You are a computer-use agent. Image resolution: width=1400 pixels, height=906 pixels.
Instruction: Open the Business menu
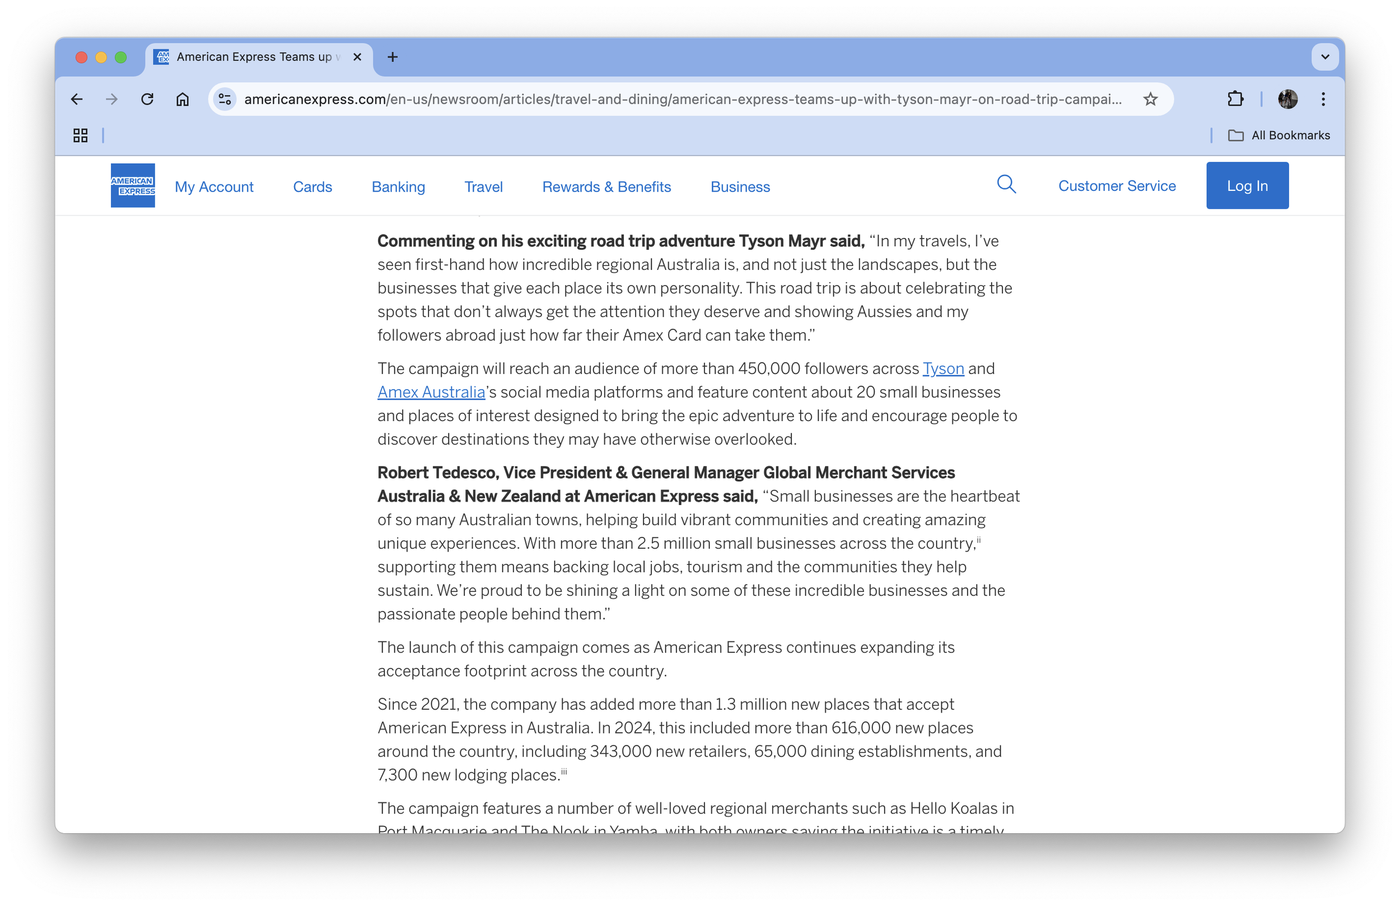740,186
